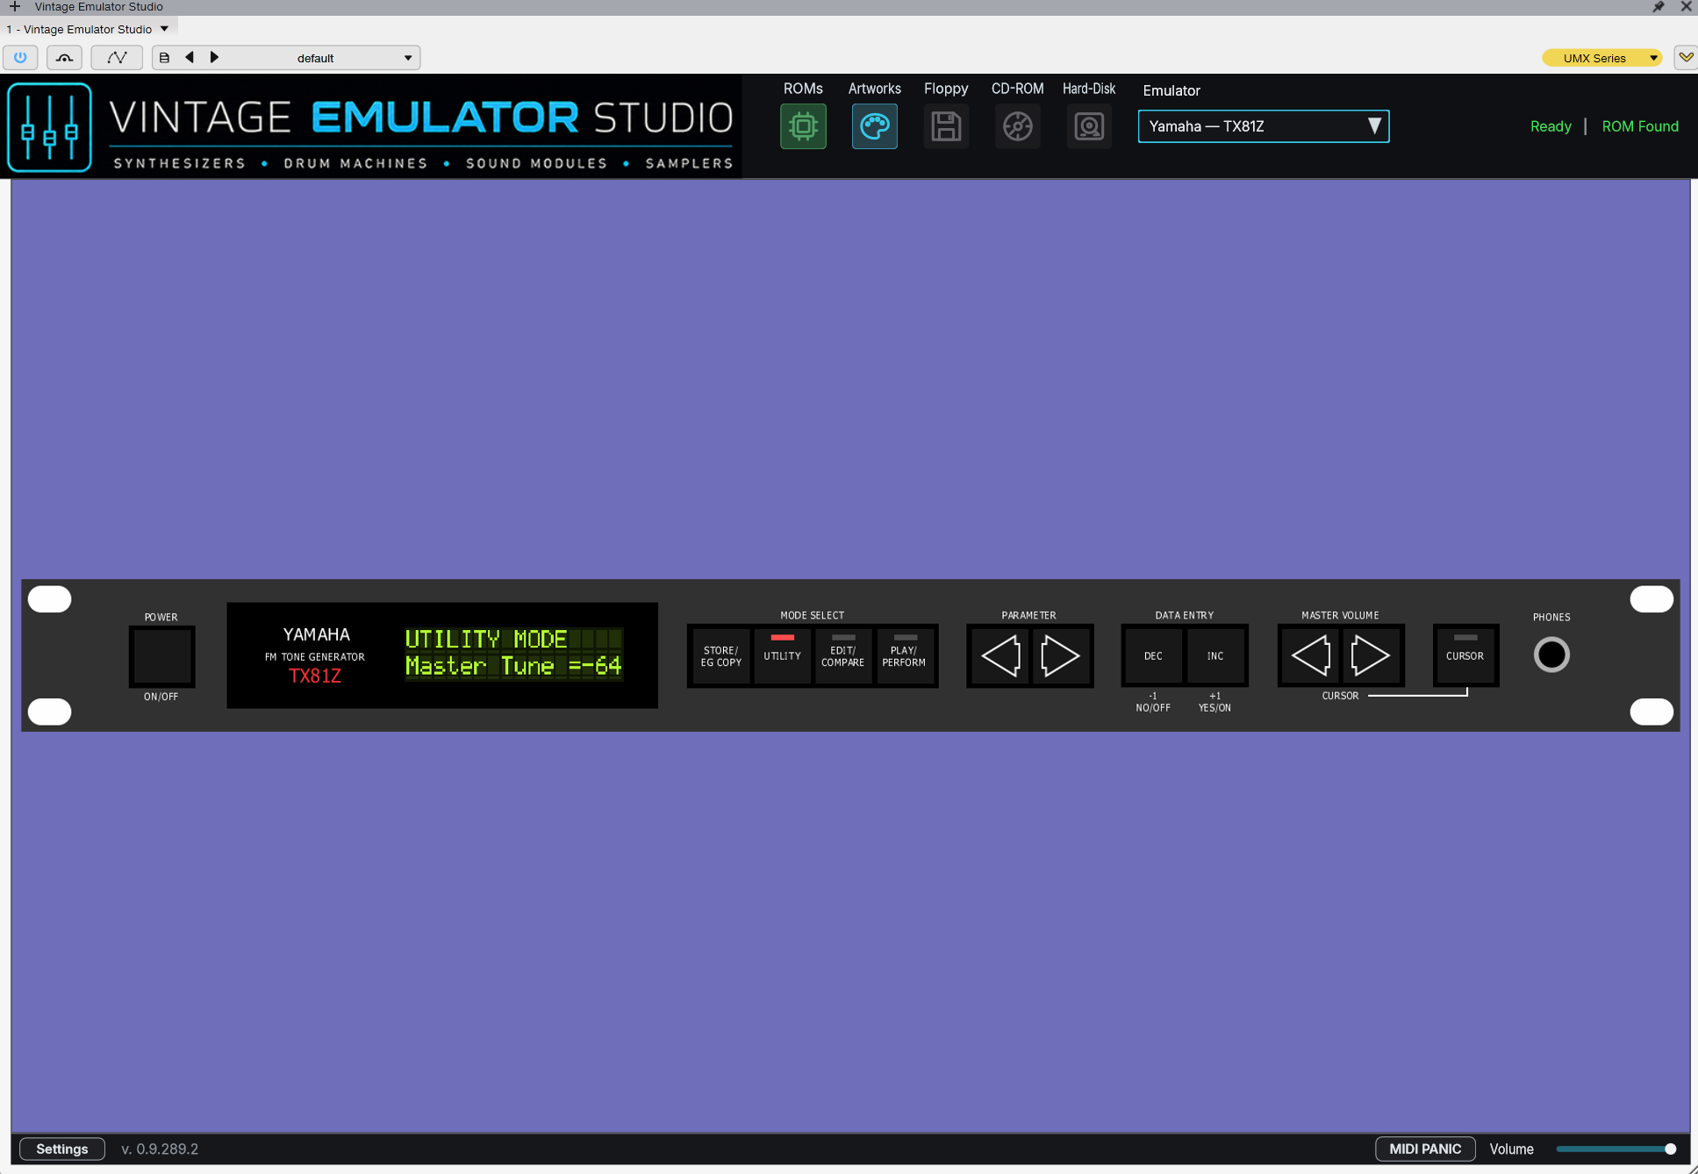This screenshot has width=1698, height=1174.
Task: Open the ROMs chip icon
Action: (x=803, y=126)
